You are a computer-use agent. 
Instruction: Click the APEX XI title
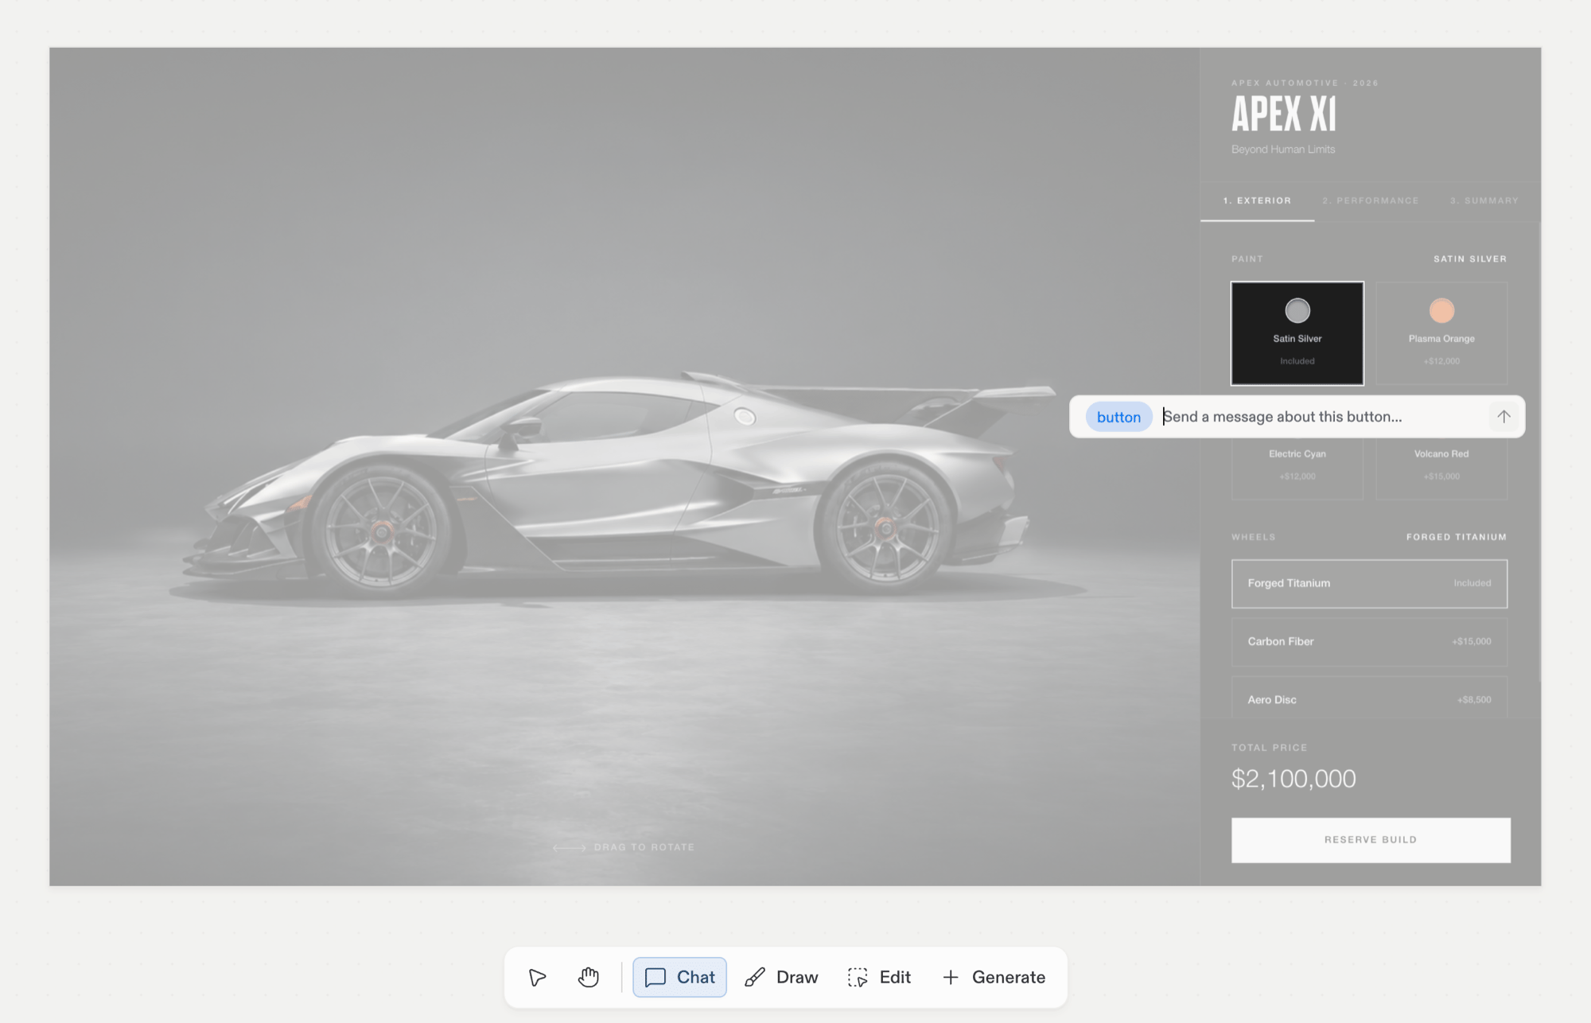click(1284, 114)
